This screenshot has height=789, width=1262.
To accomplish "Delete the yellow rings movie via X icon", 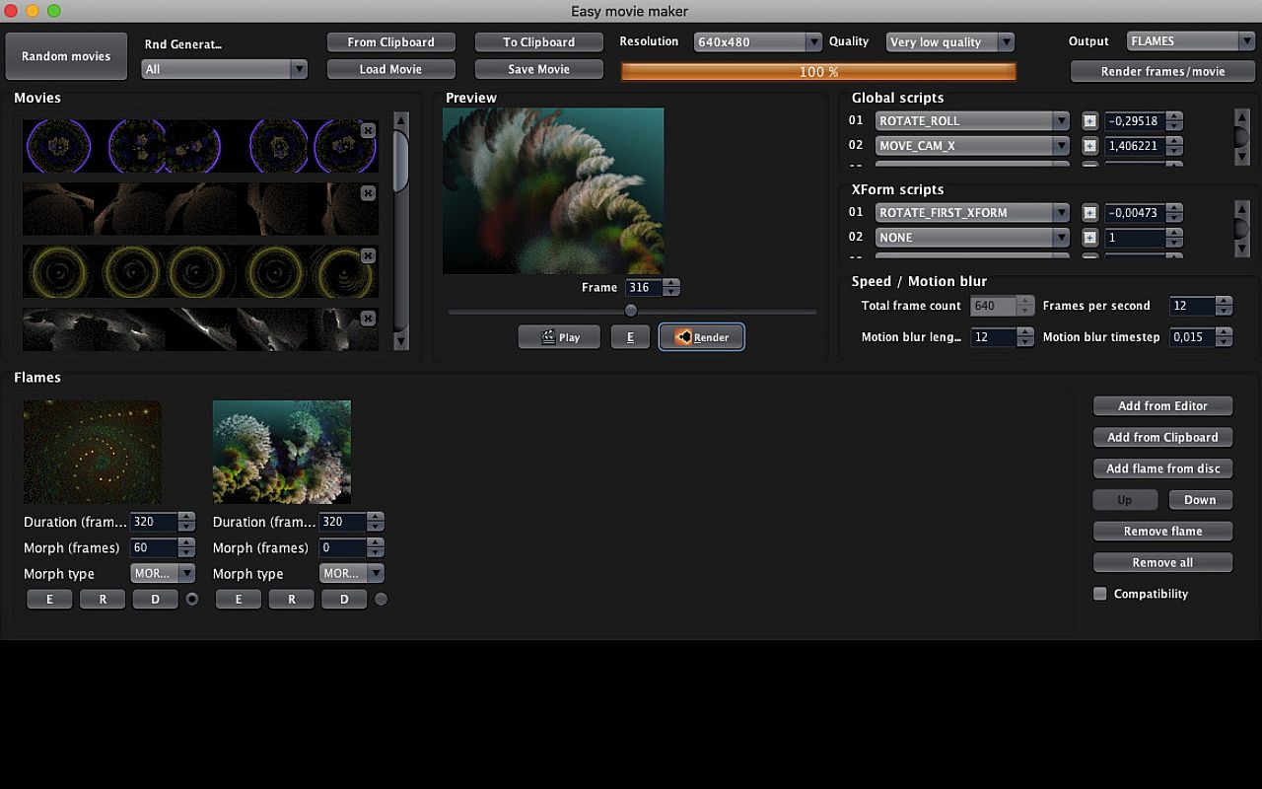I will click(x=368, y=255).
